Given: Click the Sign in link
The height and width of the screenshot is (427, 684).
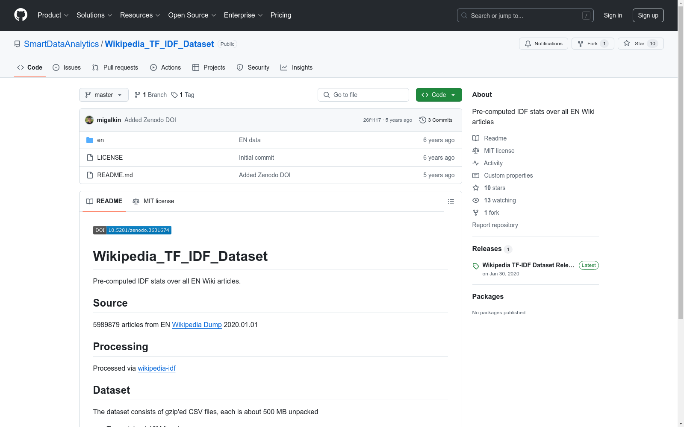Looking at the screenshot, I should click(x=613, y=15).
